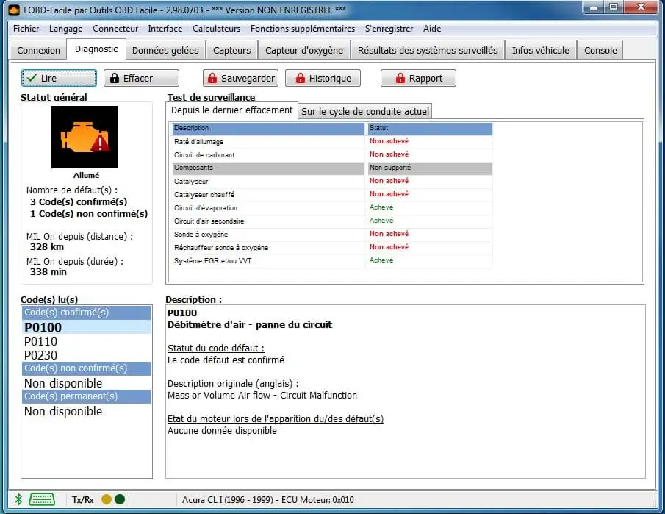Screen dimensions: 665x514
Task: Select the Circuit d'air secondaire row
Action: (x=332, y=221)
